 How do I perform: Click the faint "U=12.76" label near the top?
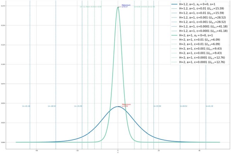[x=151, y=7]
